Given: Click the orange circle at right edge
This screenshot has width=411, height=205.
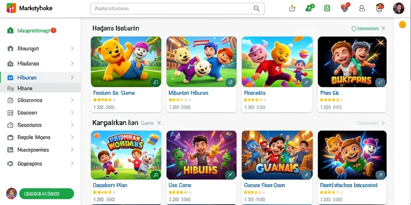Looking at the screenshot, I should point(402,24).
